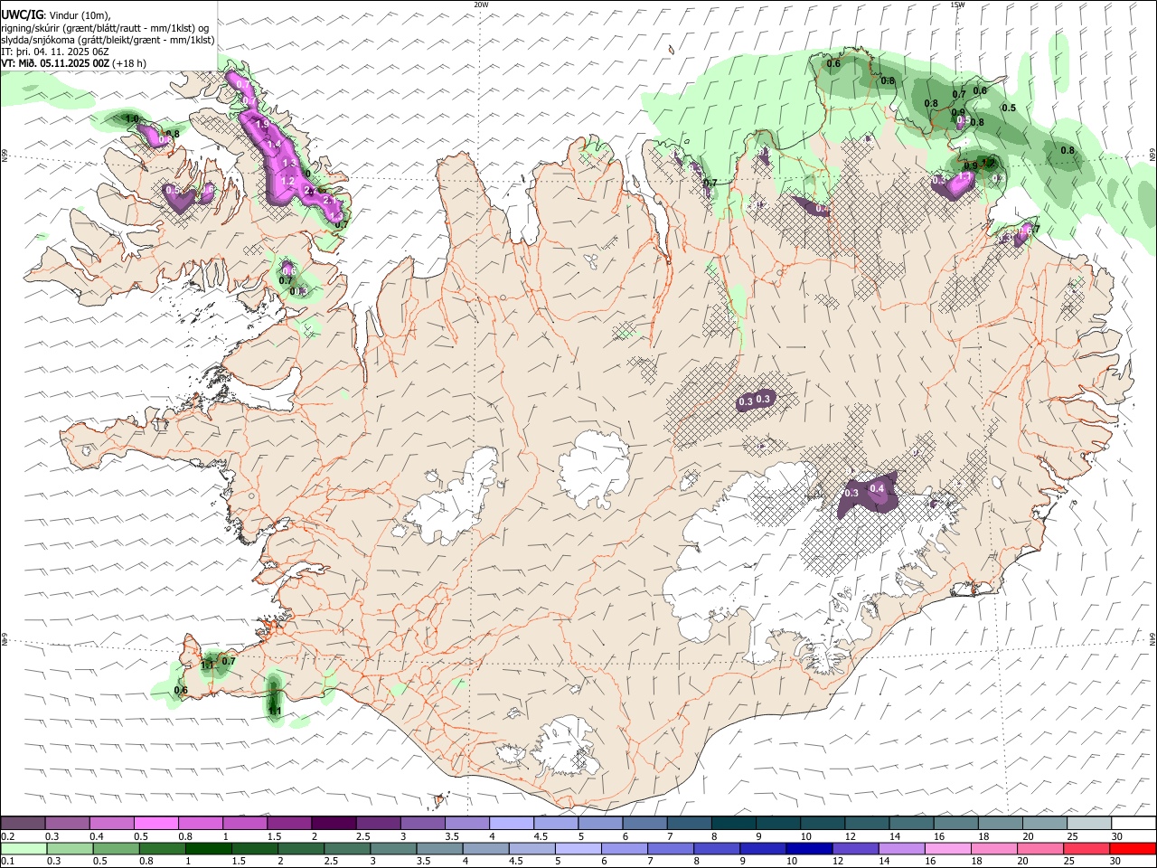The width and height of the screenshot is (1157, 868).
Task: Click the "0.1" label in the rain legend
Action: [8, 861]
